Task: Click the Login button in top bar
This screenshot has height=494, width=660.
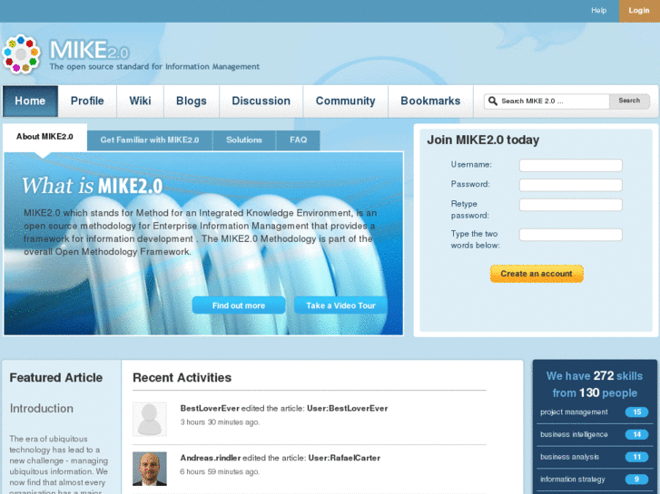Action: [639, 11]
